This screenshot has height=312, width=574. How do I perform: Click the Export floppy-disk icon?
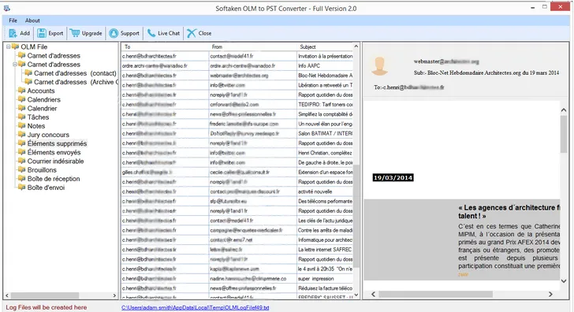pos(42,33)
